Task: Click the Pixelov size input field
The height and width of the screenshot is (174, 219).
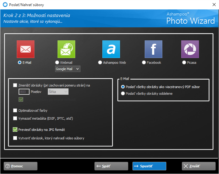Action: [x=24, y=92]
